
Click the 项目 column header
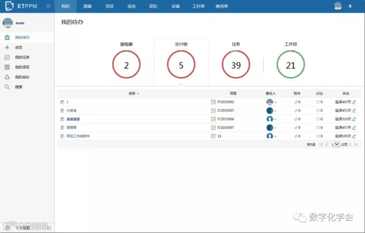[233, 93]
